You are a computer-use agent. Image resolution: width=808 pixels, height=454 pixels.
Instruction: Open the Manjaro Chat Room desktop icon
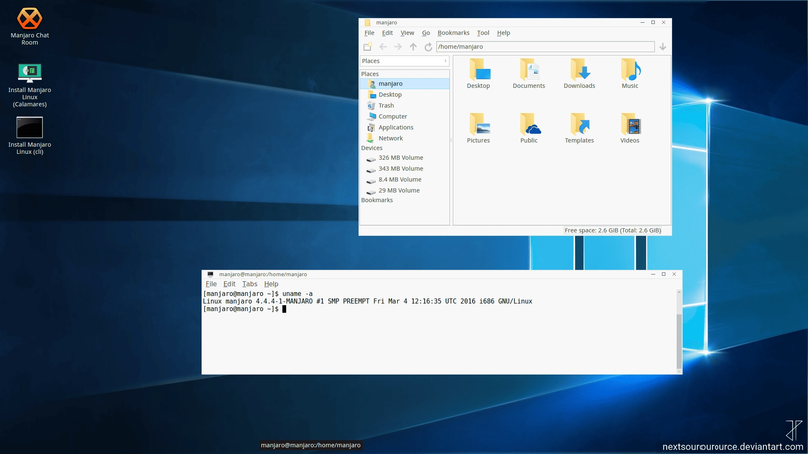[x=29, y=26]
